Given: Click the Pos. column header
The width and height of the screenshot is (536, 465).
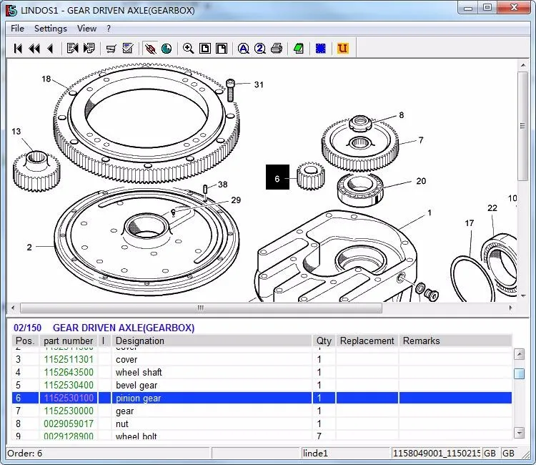Looking at the screenshot, I should tap(25, 341).
